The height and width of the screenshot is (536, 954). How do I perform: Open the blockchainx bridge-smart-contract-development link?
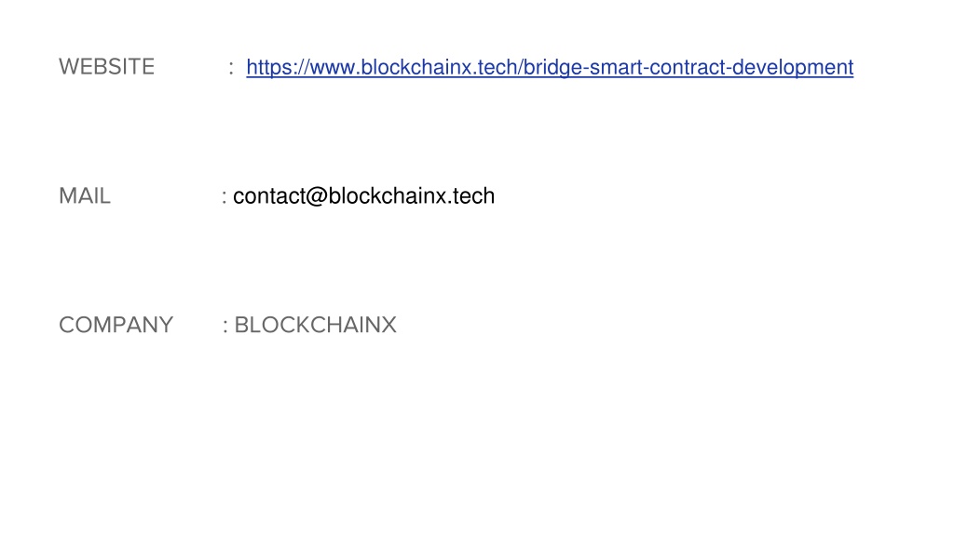point(550,67)
